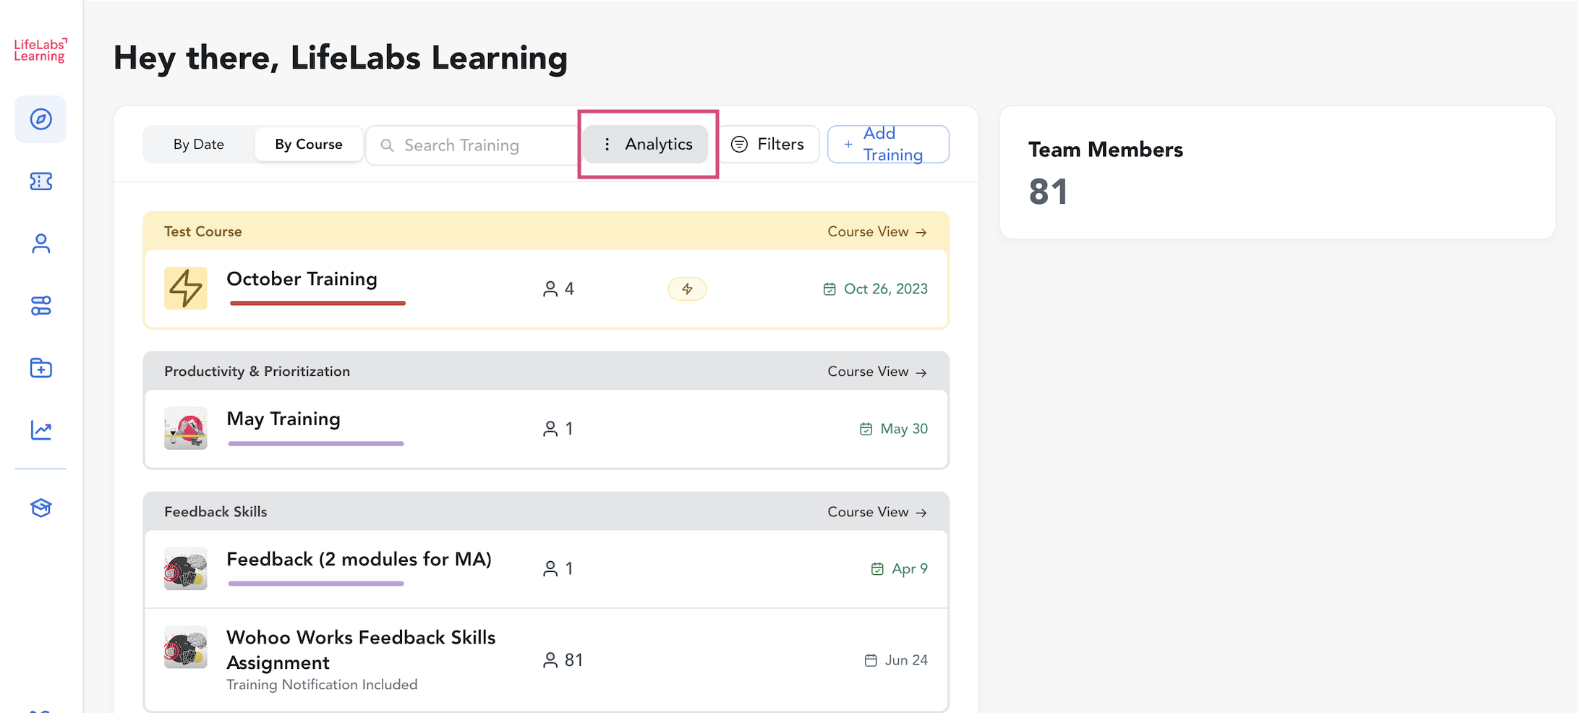Open the Analytics menu
The height and width of the screenshot is (713, 1578).
point(646,145)
